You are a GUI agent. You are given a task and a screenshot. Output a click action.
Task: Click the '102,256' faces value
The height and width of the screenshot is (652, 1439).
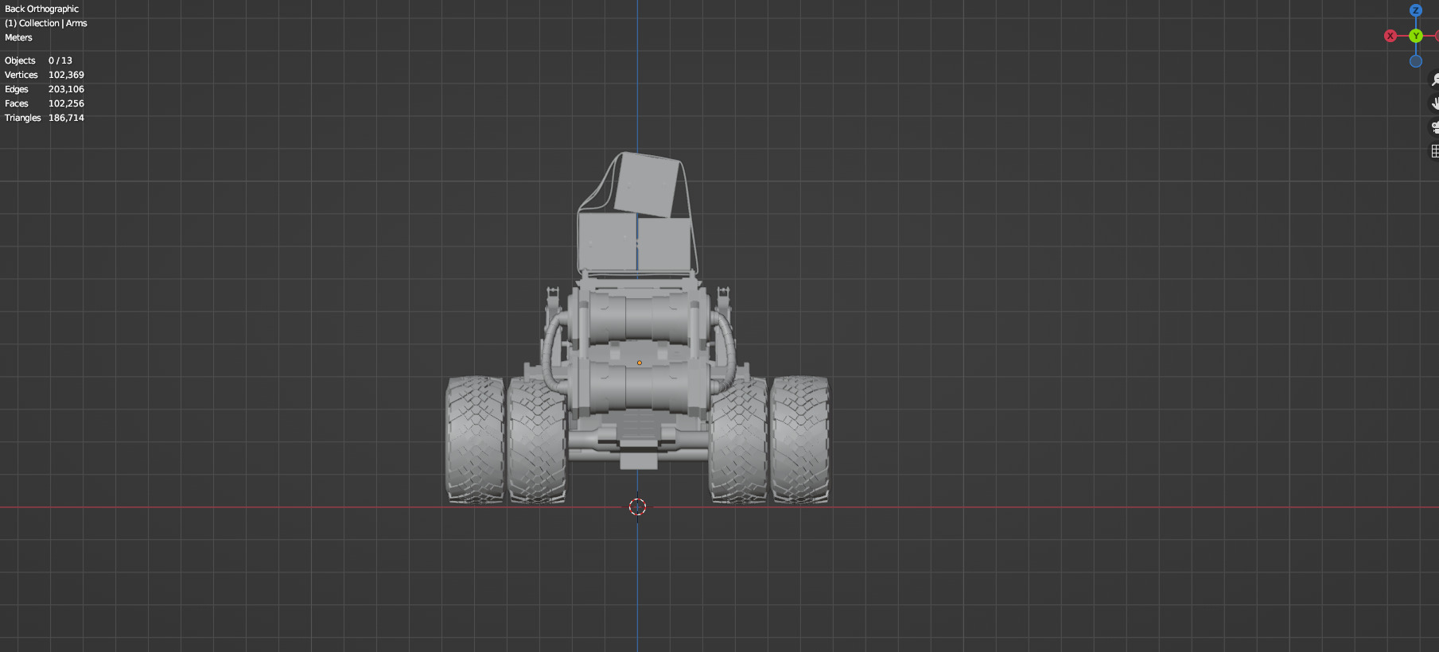[66, 103]
